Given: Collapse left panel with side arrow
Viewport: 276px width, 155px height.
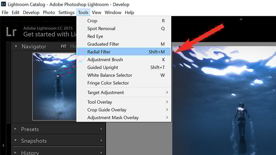Looking at the screenshot, I should [3, 145].
